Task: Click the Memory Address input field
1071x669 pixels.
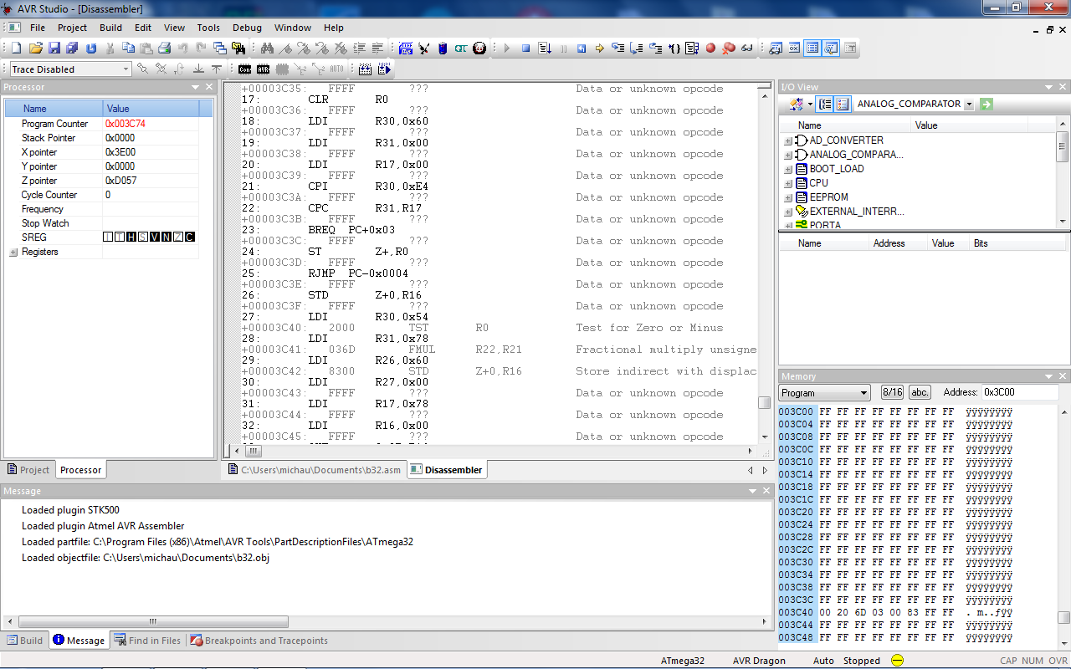Action: (1019, 392)
